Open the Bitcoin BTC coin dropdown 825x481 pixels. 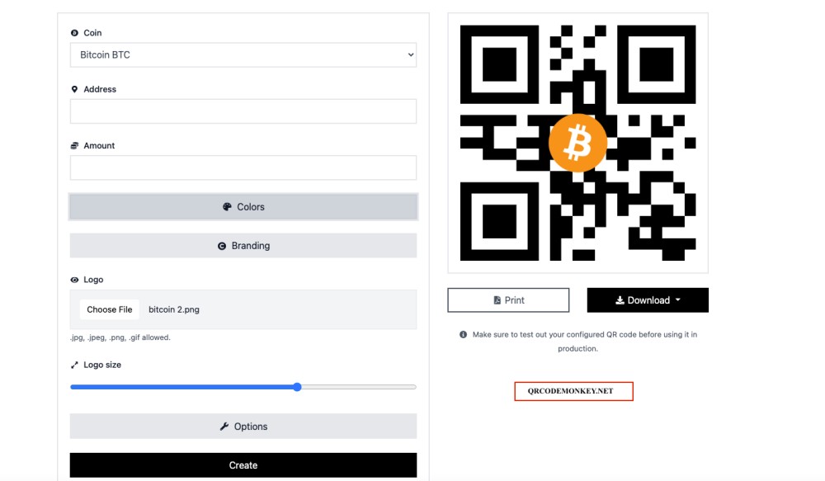click(243, 54)
